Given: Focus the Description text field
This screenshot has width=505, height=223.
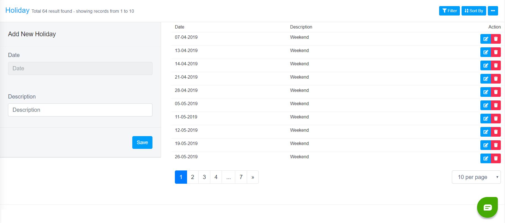Looking at the screenshot, I should [x=80, y=110].
